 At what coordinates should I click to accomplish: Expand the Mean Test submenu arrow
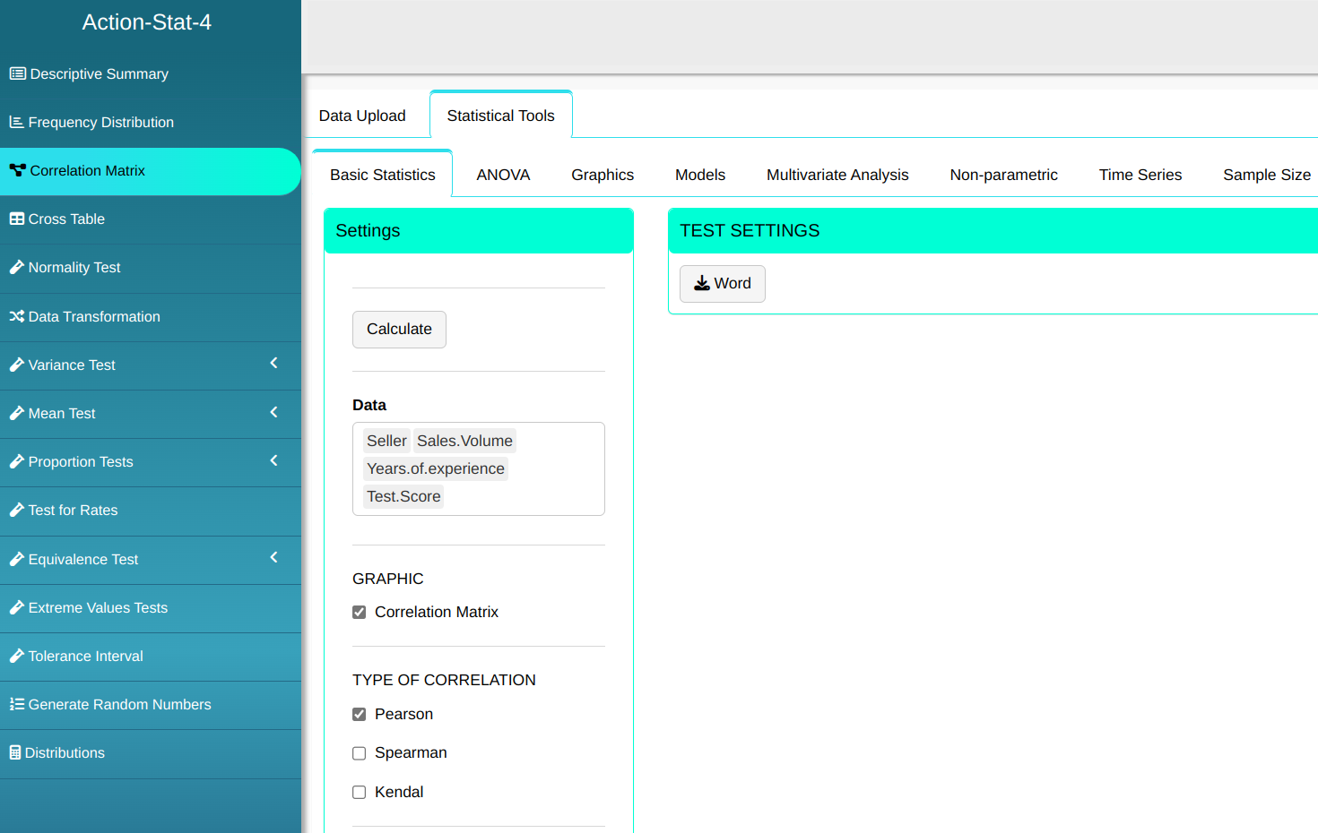pos(273,412)
